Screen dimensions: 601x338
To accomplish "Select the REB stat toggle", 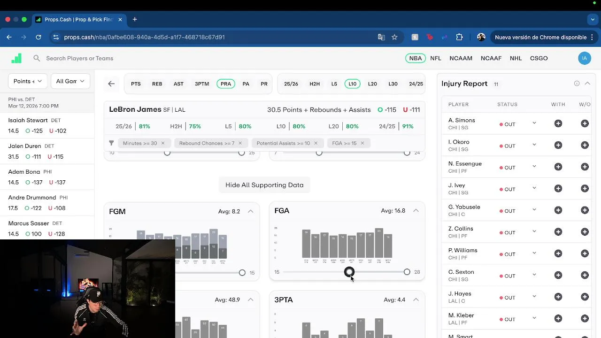I will click(x=157, y=84).
